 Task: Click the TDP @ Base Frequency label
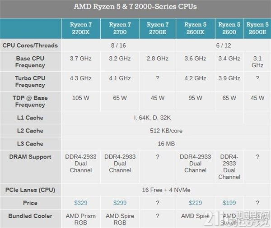tap(30, 101)
